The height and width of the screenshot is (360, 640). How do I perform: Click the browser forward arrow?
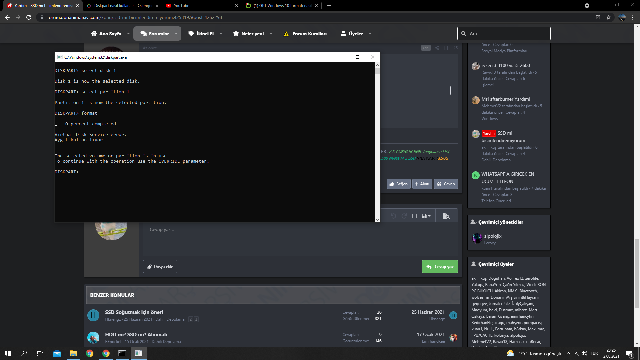[18, 17]
